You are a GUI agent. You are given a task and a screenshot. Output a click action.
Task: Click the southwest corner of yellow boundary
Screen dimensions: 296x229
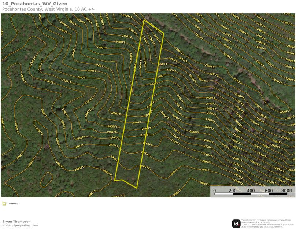tap(115, 180)
